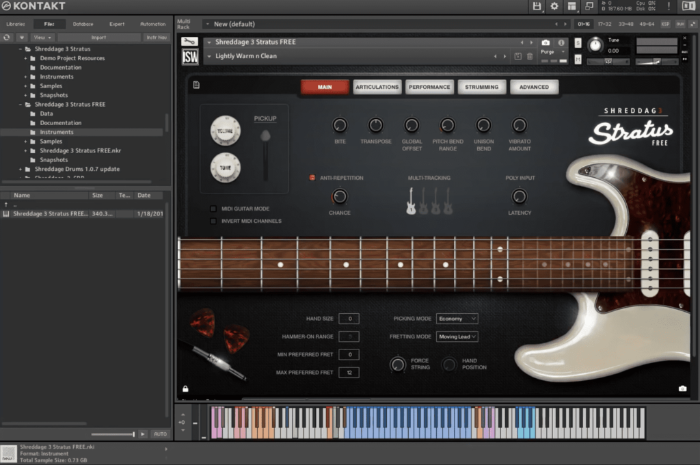Open the Articulations tab
700x465 pixels.
coord(377,87)
